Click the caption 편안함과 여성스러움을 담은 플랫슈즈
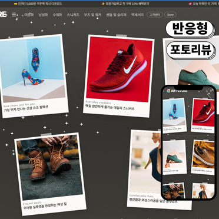Viewport: 219px width, 219px height. (x=154, y=200)
